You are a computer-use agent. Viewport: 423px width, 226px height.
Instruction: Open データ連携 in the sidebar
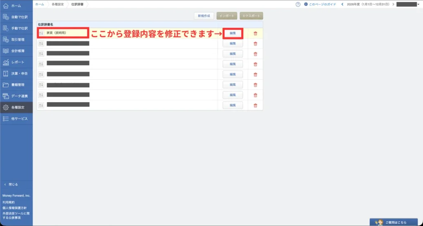(16, 96)
